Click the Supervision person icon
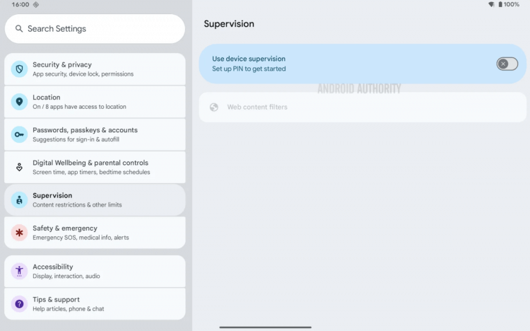This screenshot has height=331, width=530. [19, 200]
